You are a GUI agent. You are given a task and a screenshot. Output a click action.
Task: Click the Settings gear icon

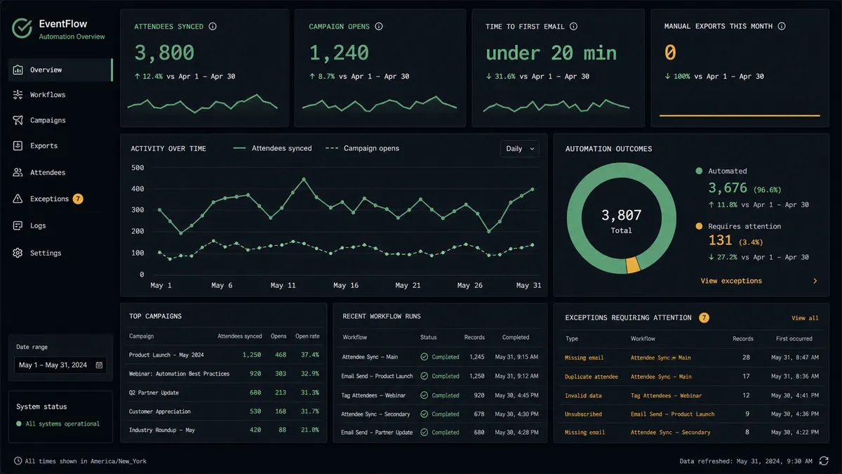pyautogui.click(x=18, y=253)
